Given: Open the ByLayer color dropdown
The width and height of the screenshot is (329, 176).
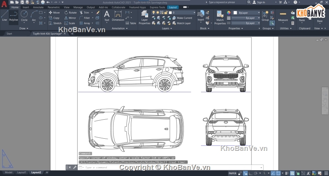Looking at the screenshot, I should click(x=246, y=13).
